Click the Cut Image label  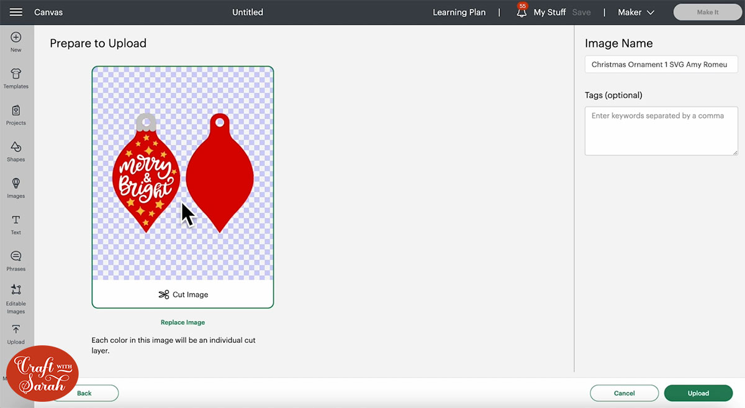point(190,294)
